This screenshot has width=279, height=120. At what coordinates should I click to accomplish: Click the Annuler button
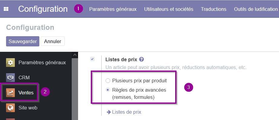tap(53, 41)
